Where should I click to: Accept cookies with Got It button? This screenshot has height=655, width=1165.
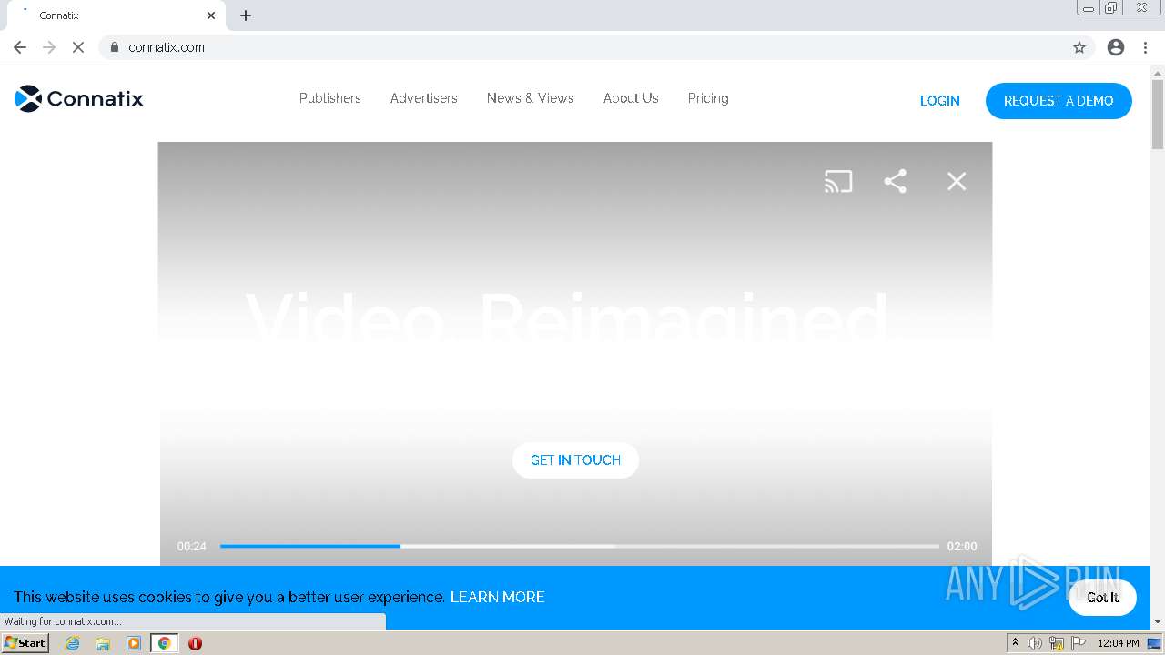pos(1102,598)
